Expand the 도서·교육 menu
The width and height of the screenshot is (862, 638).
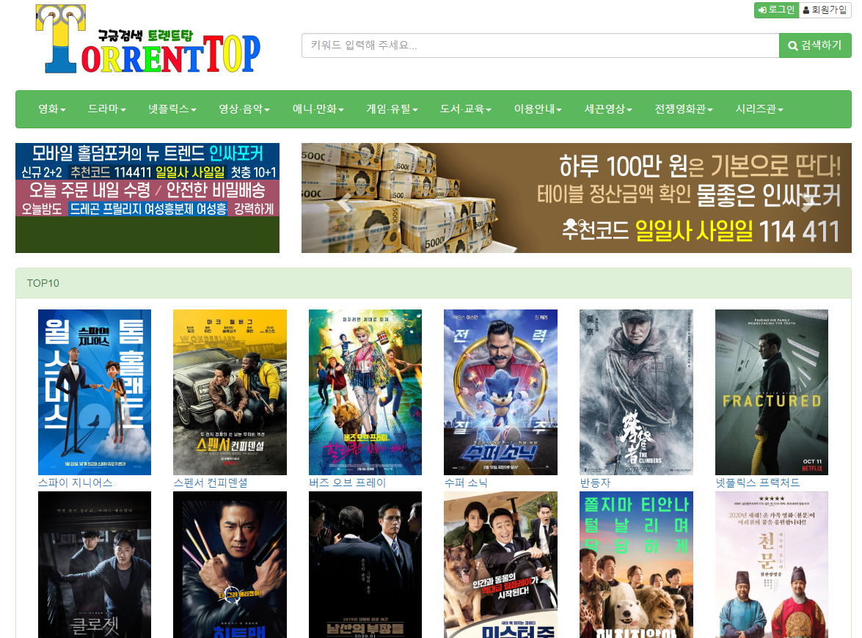tap(465, 109)
